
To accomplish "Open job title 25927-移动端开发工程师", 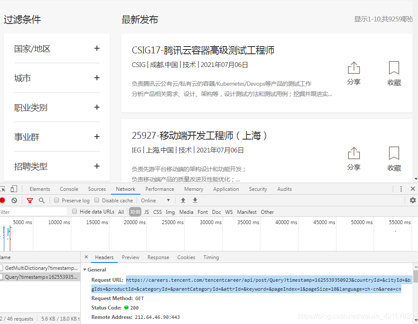I will [x=199, y=136].
